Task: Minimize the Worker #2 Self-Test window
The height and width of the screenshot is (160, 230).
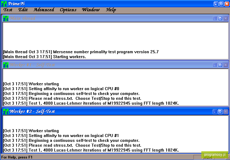Action: pyautogui.click(x=215, y=112)
